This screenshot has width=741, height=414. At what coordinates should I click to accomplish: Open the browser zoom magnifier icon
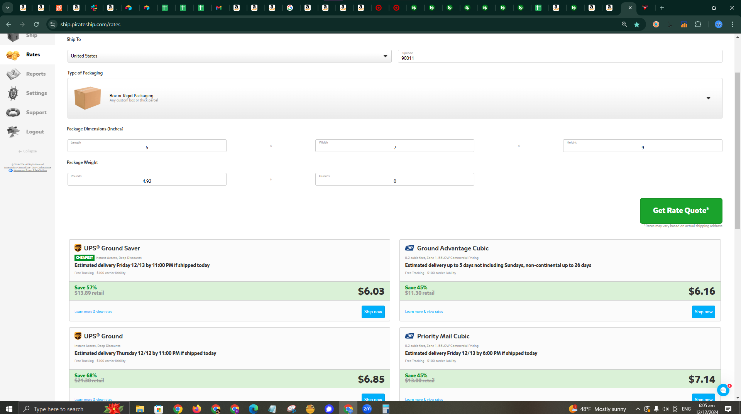point(624,24)
